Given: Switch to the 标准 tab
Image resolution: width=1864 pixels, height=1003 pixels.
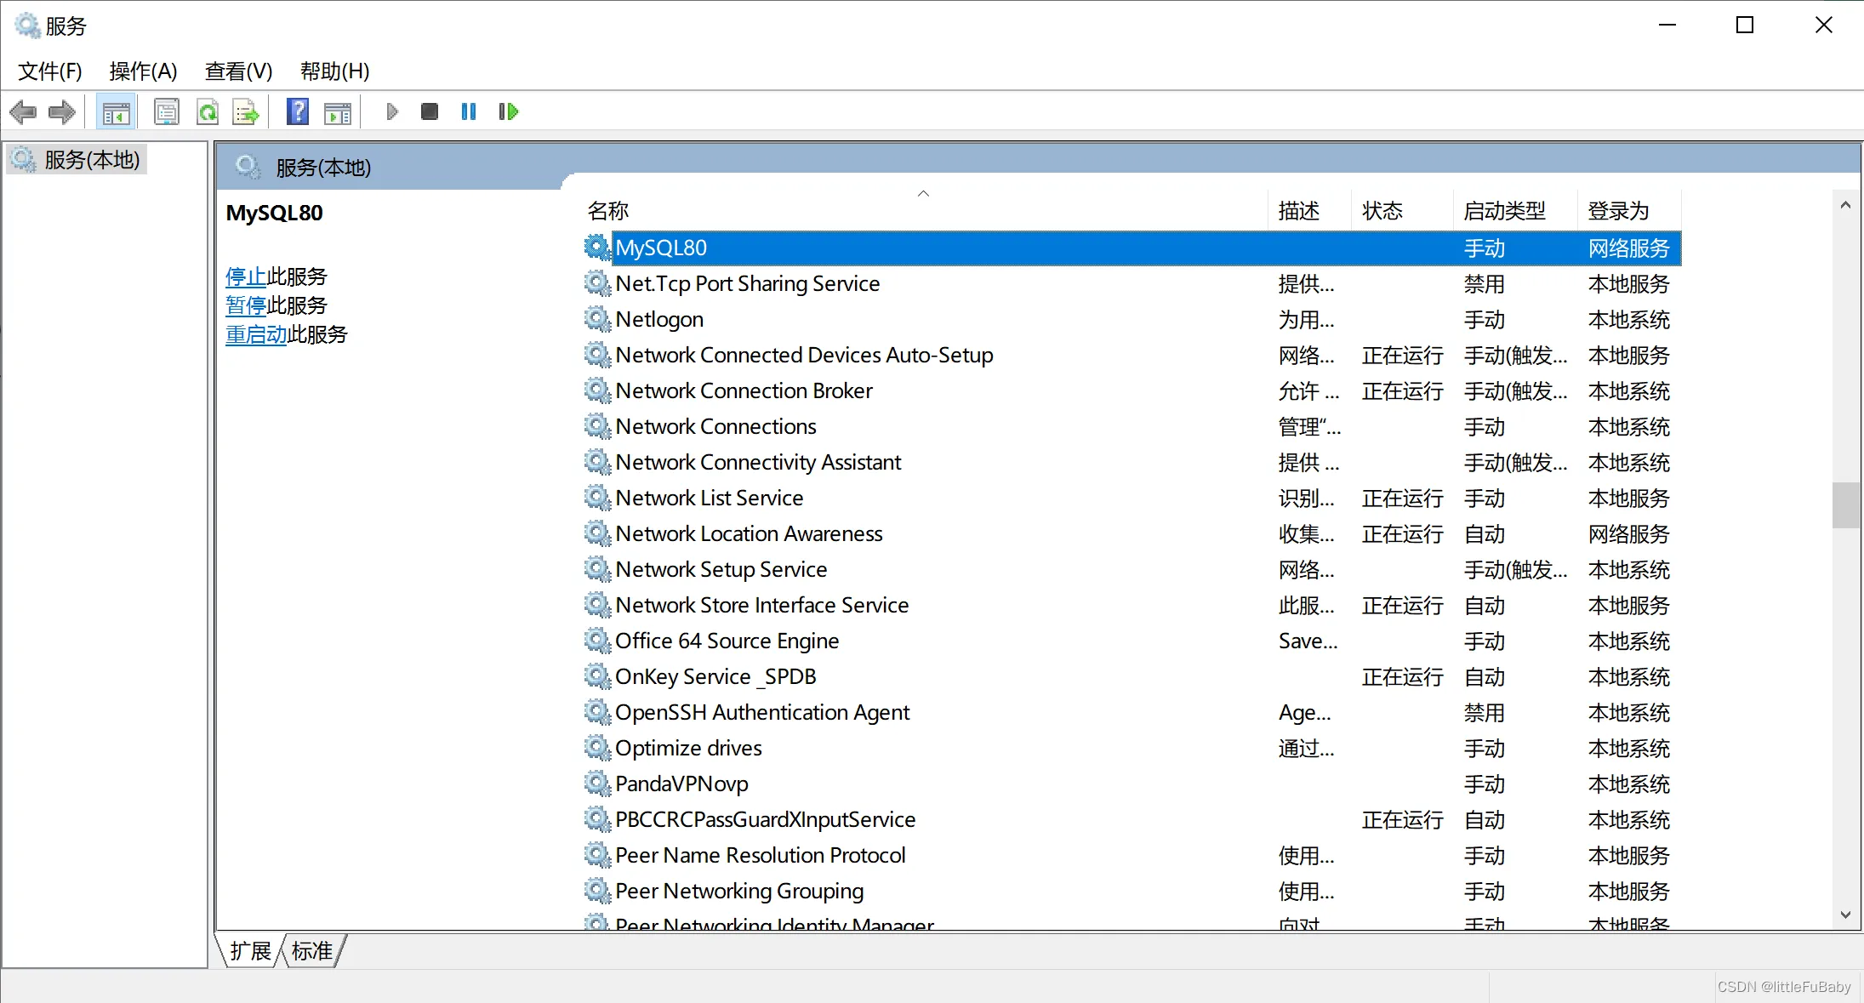Looking at the screenshot, I should [x=311, y=951].
